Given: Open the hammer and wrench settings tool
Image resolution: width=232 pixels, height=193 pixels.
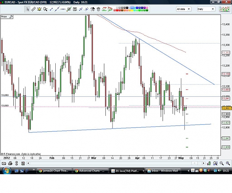Looking at the screenshot, I should point(92,9).
